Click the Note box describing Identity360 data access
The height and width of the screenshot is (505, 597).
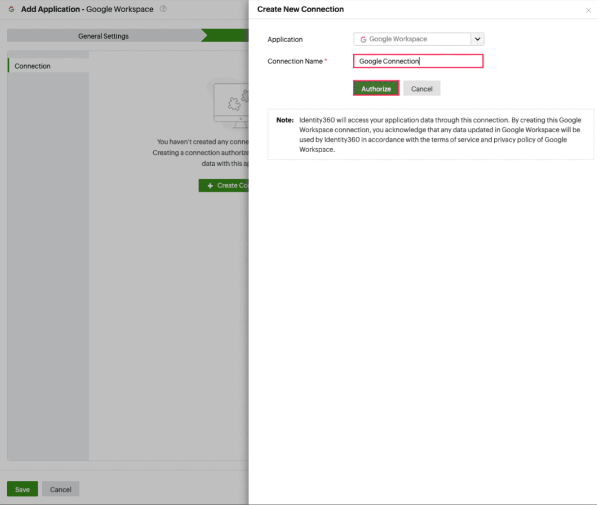click(430, 137)
